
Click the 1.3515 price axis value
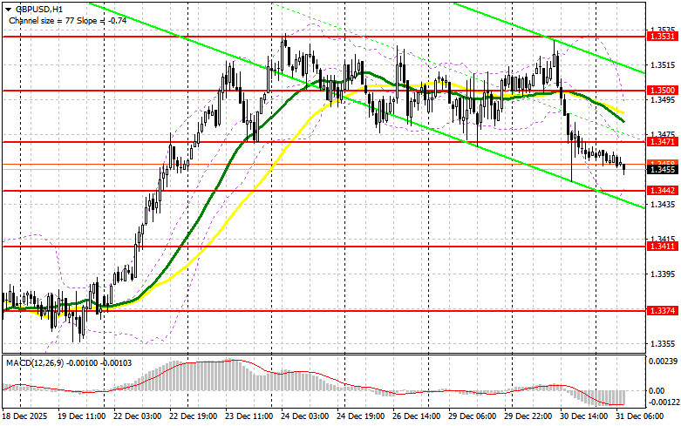pos(659,64)
